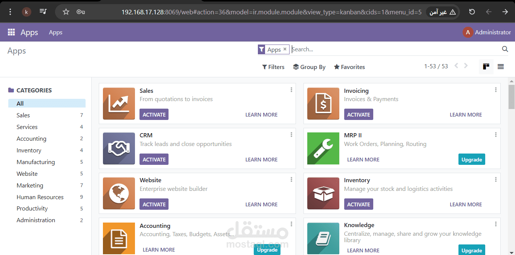Open the Administrator user avatar

click(468, 32)
